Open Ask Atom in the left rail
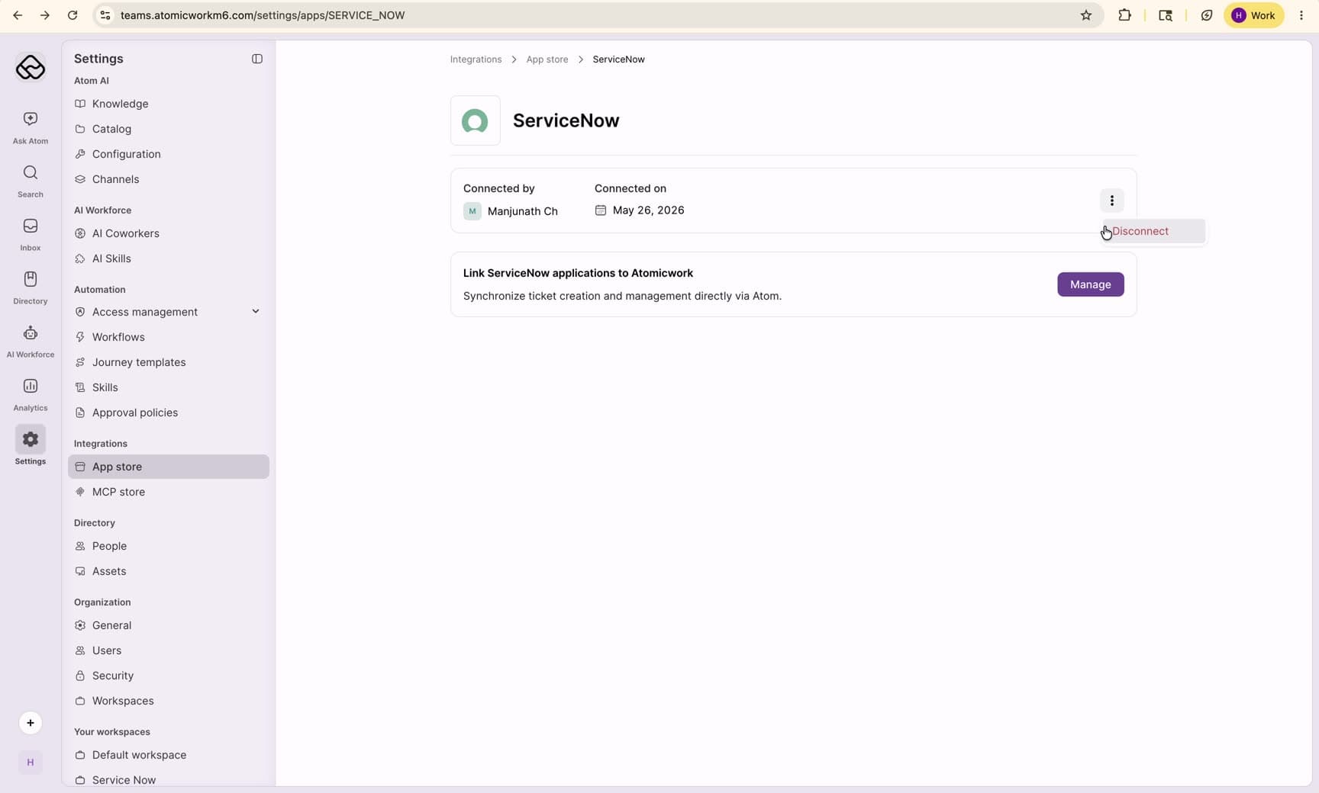Viewport: 1319px width, 793px height. tap(31, 127)
